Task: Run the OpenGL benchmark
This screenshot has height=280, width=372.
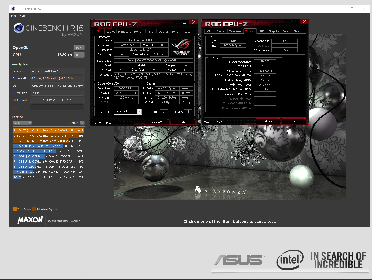Action: click(x=79, y=48)
